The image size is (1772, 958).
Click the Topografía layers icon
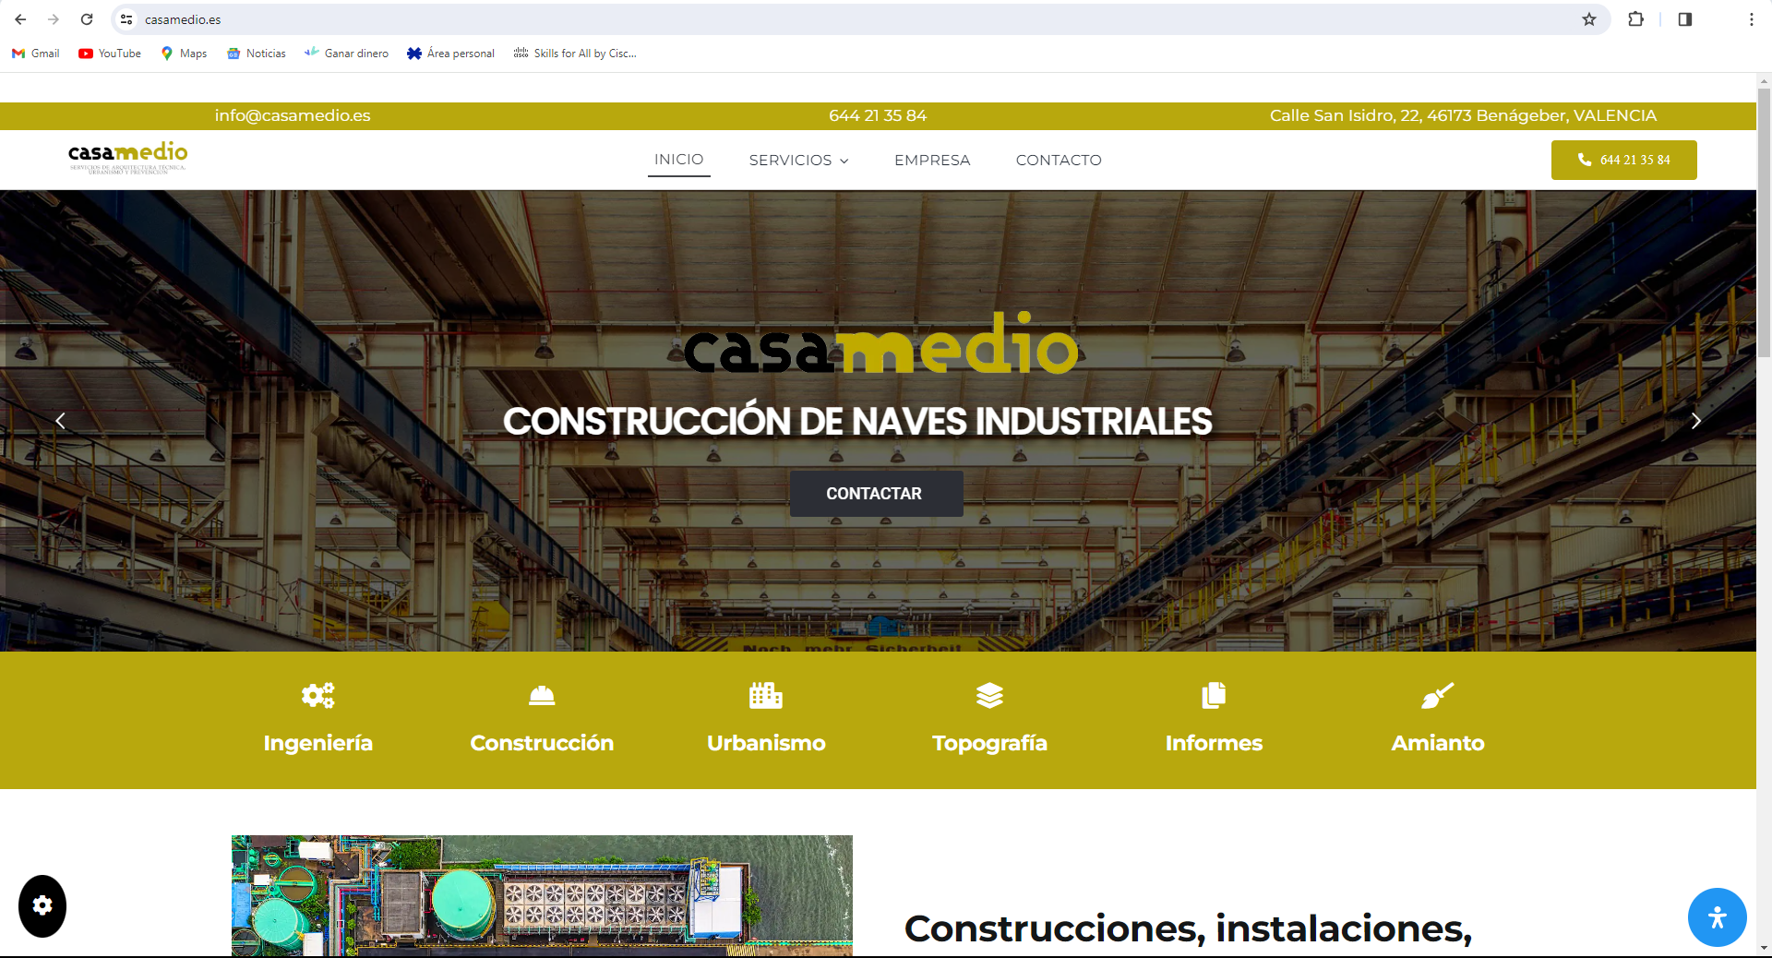989,696
